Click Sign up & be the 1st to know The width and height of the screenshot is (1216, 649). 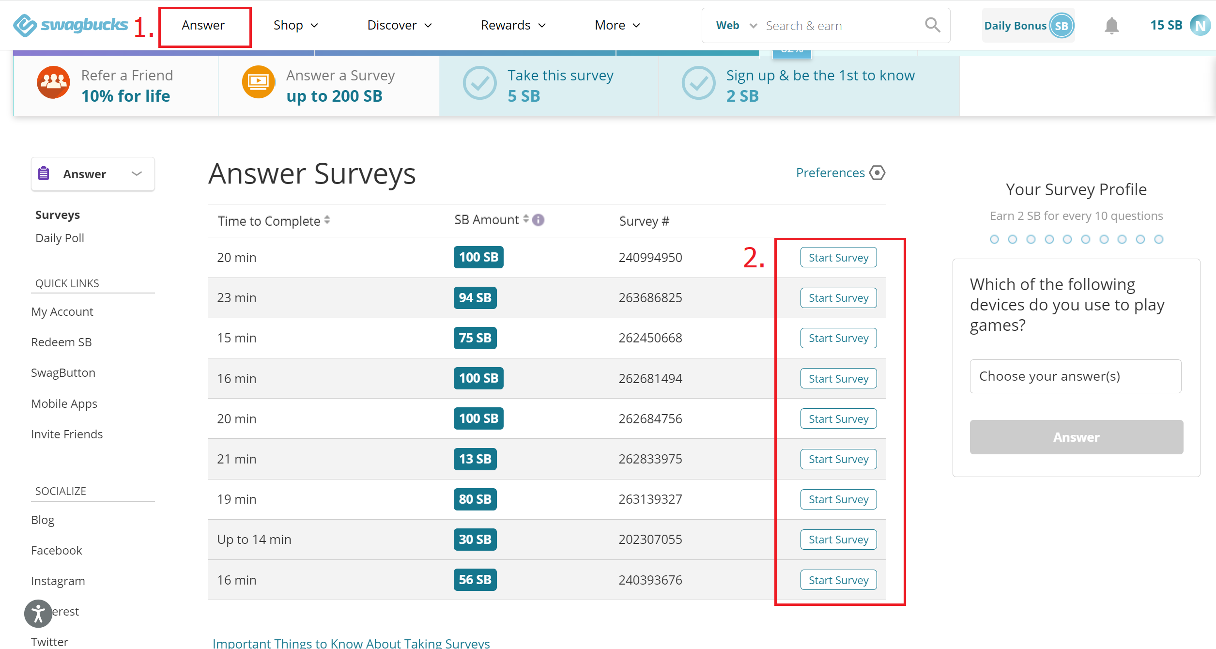[x=809, y=86]
